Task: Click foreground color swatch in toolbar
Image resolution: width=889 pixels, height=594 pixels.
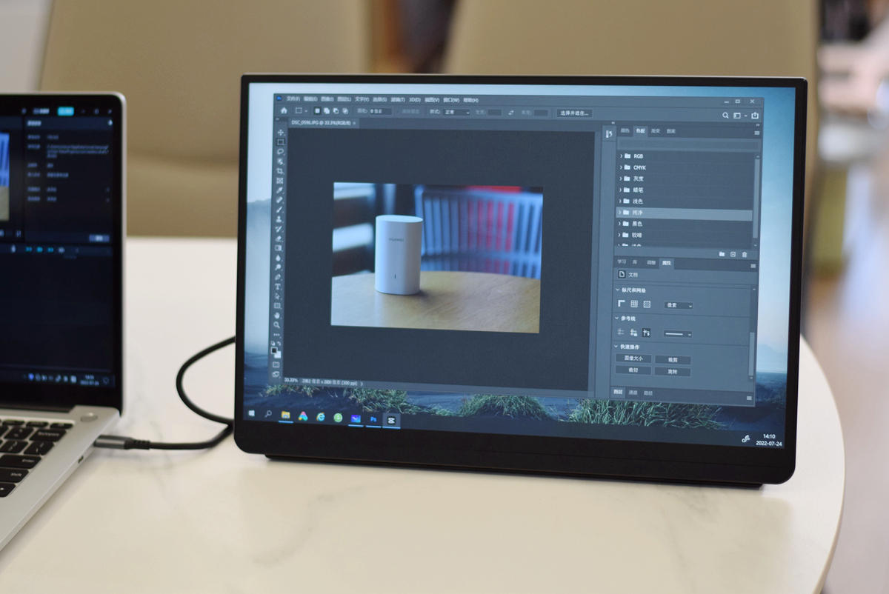Action: coord(274,350)
